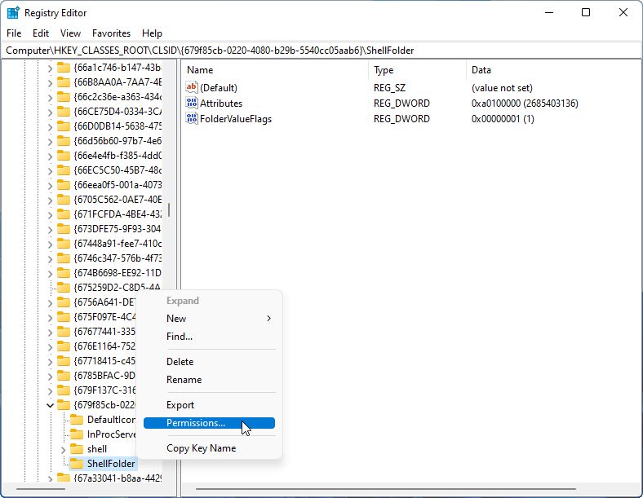
Task: Choose Permissions... from the context menu
Action: 209,423
